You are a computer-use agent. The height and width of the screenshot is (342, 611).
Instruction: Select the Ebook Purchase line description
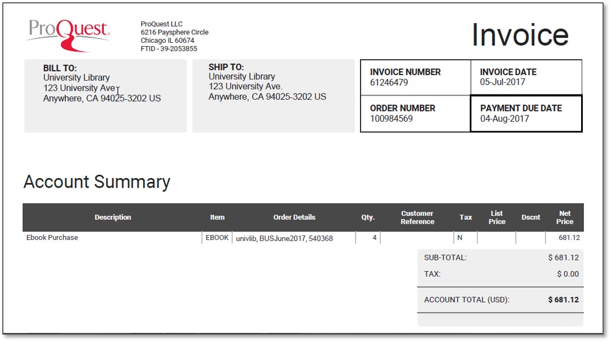[x=52, y=238]
